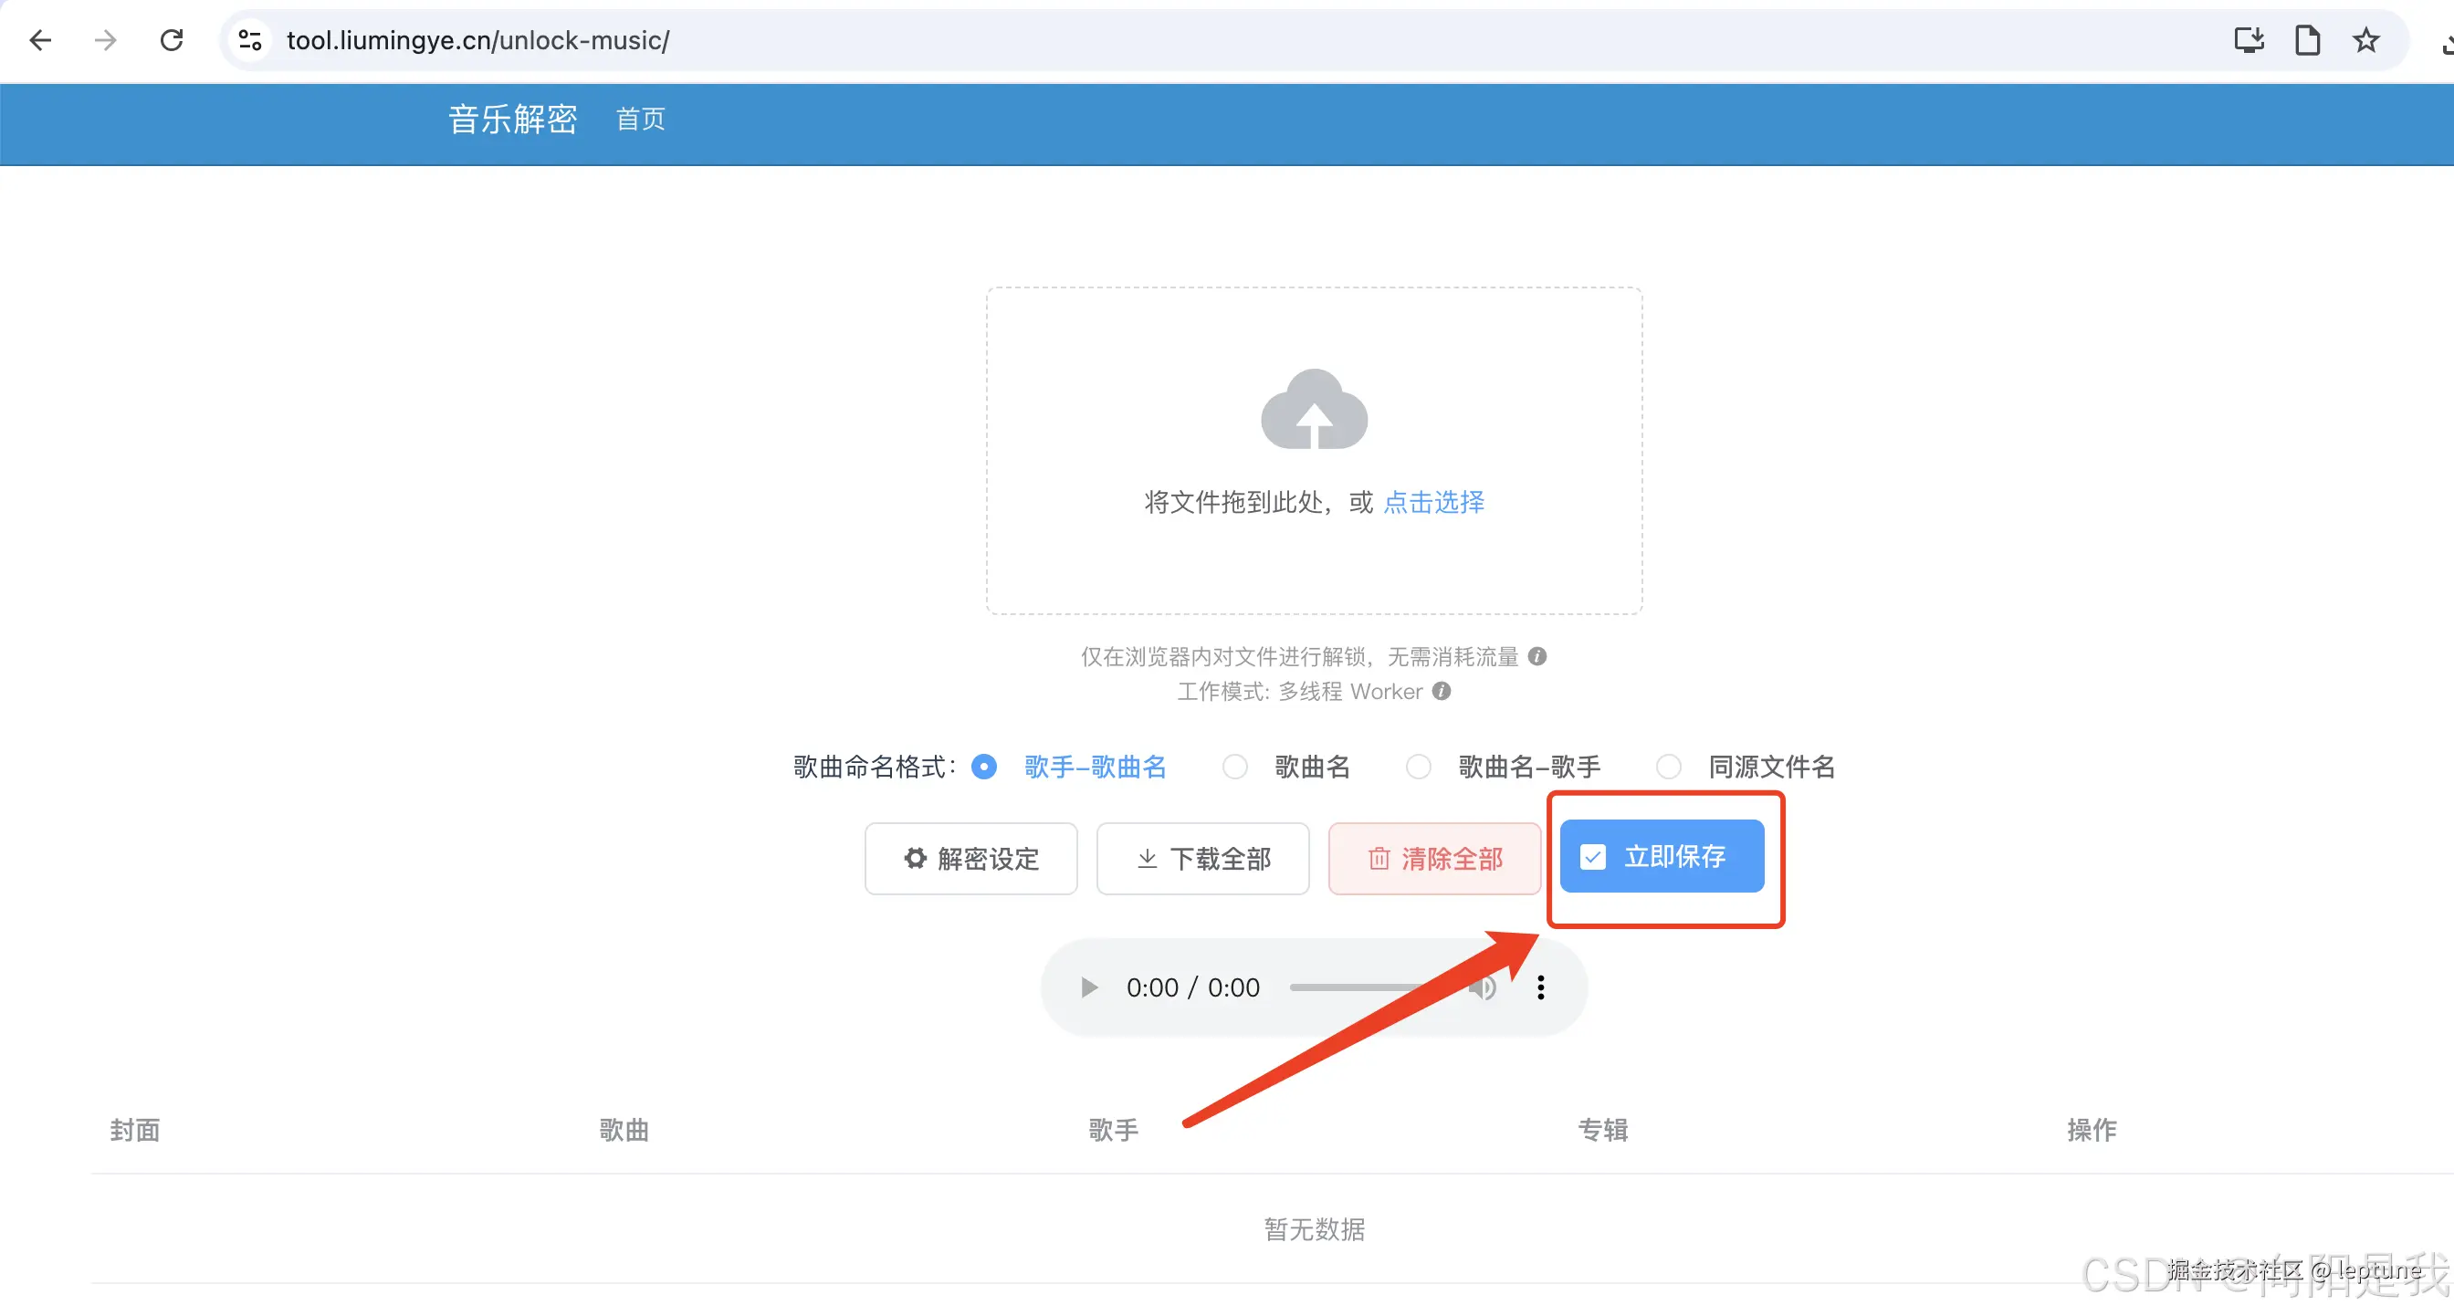The height and width of the screenshot is (1316, 2454).
Task: Open the 首页 navigation item
Action: point(640,119)
